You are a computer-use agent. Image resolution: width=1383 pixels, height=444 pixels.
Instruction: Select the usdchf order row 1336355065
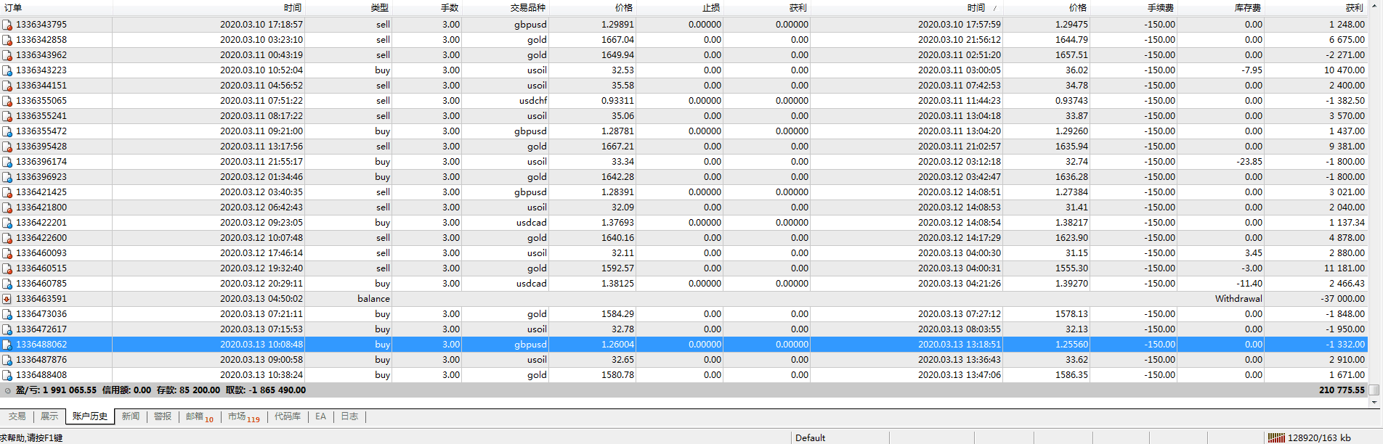click(x=684, y=101)
